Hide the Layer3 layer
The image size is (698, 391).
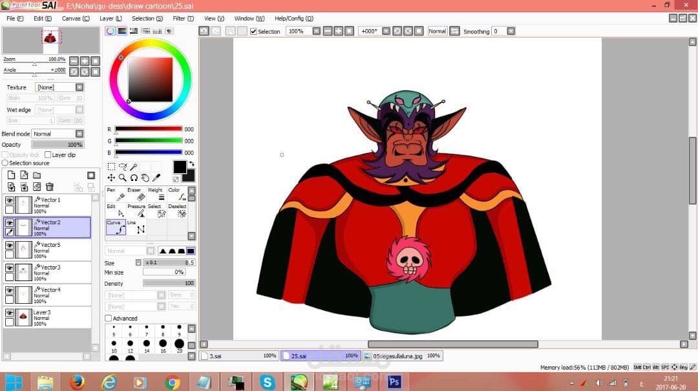coord(9,313)
